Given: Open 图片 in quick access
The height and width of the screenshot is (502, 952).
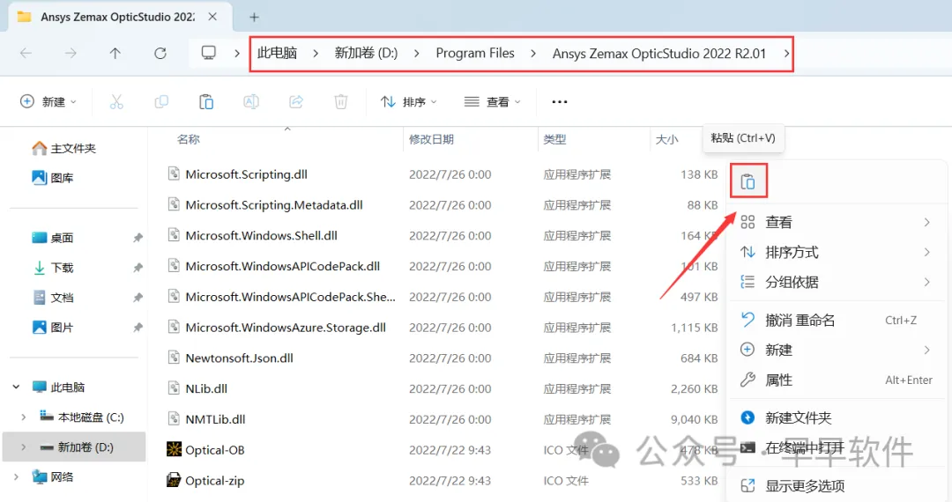Looking at the screenshot, I should (52, 328).
